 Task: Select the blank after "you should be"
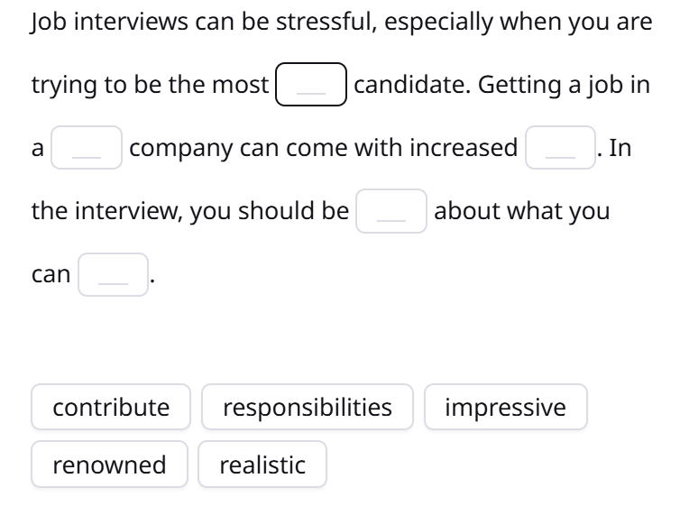[391, 211]
